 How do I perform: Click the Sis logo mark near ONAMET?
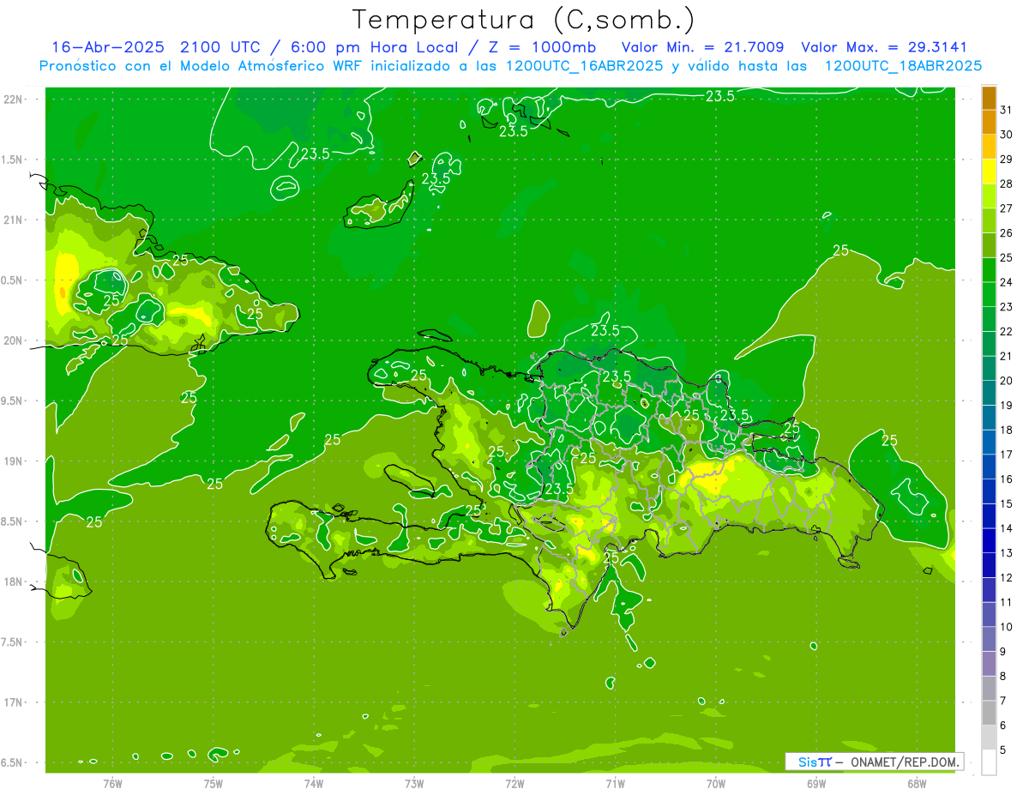tap(815, 762)
